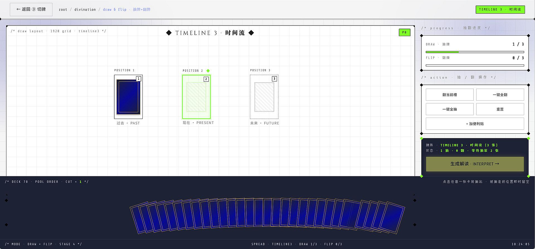Flip all cards with 一键全翻

click(x=500, y=95)
